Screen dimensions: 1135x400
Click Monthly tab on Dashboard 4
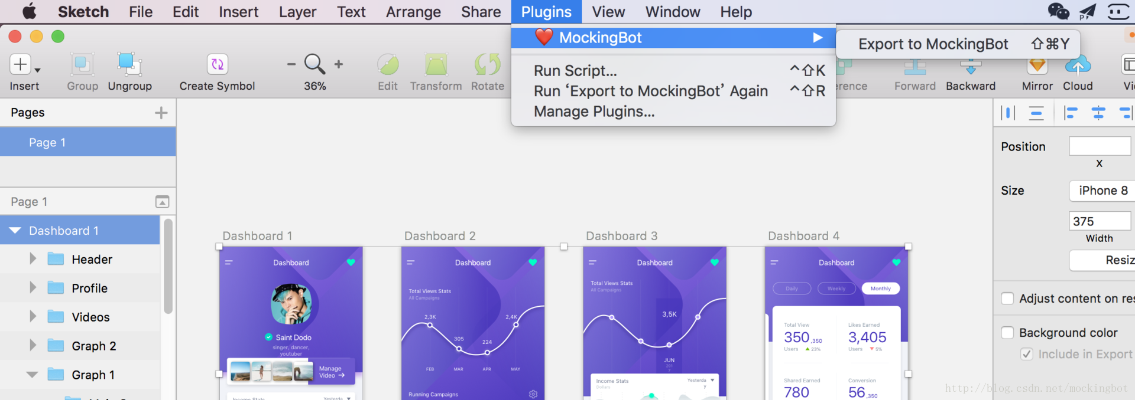(x=880, y=288)
